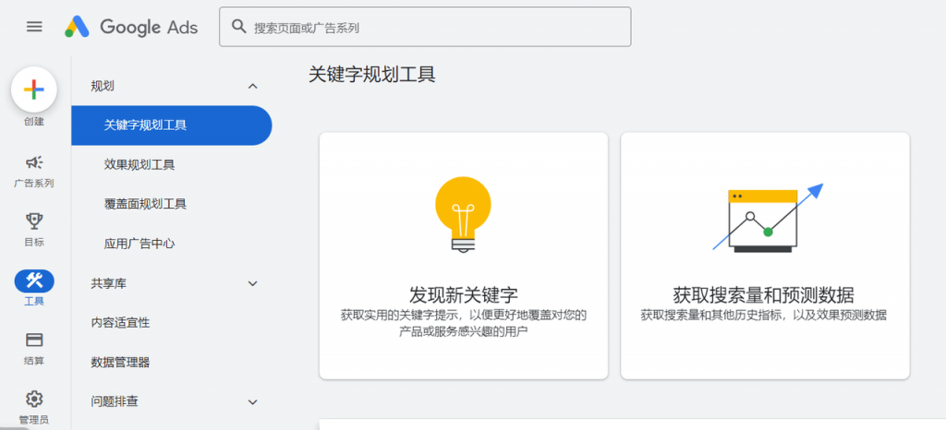Open 目标 trophy icon
The image size is (946, 430).
[x=34, y=221]
